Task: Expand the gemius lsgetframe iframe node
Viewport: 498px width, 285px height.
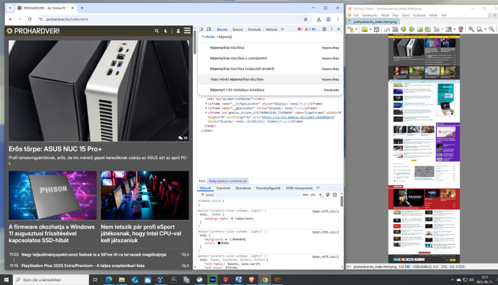Action: (x=206, y=112)
